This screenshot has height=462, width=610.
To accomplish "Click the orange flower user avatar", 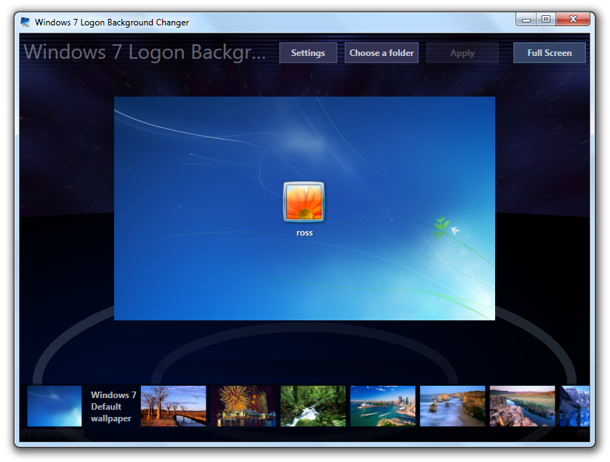I will point(304,202).
